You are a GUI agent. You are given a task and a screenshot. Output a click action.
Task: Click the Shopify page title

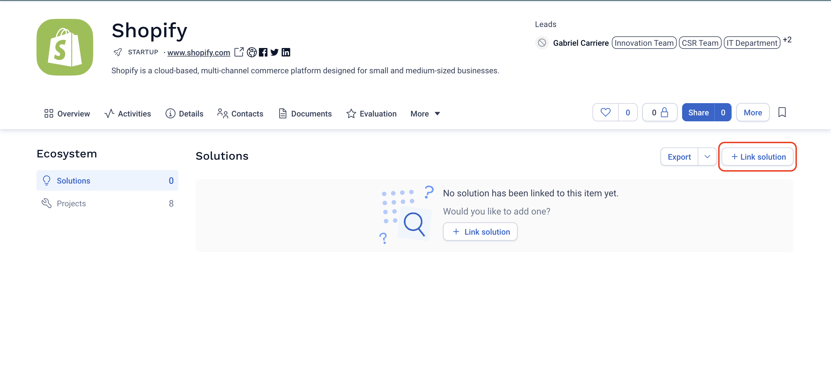[x=149, y=30]
